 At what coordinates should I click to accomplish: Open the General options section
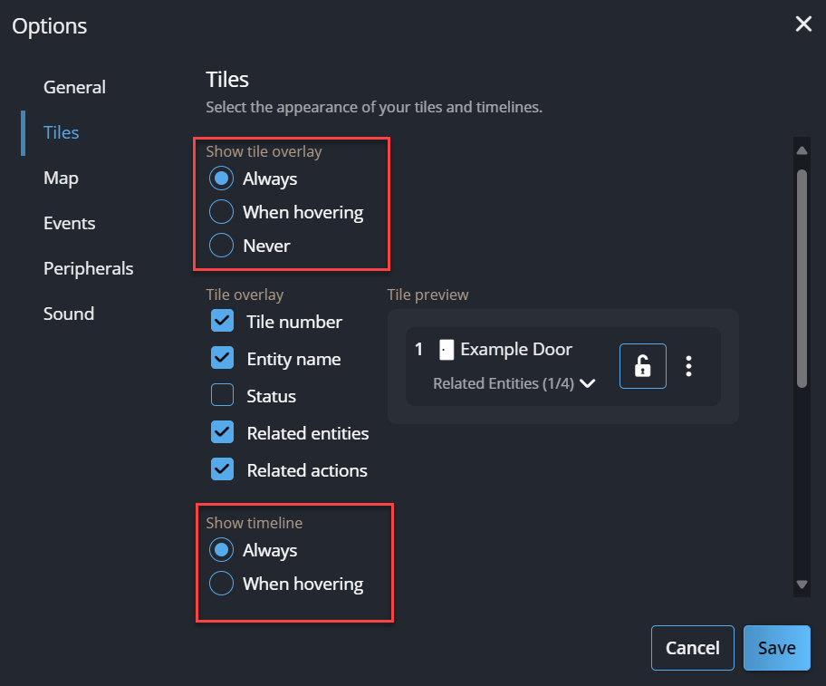[x=74, y=87]
